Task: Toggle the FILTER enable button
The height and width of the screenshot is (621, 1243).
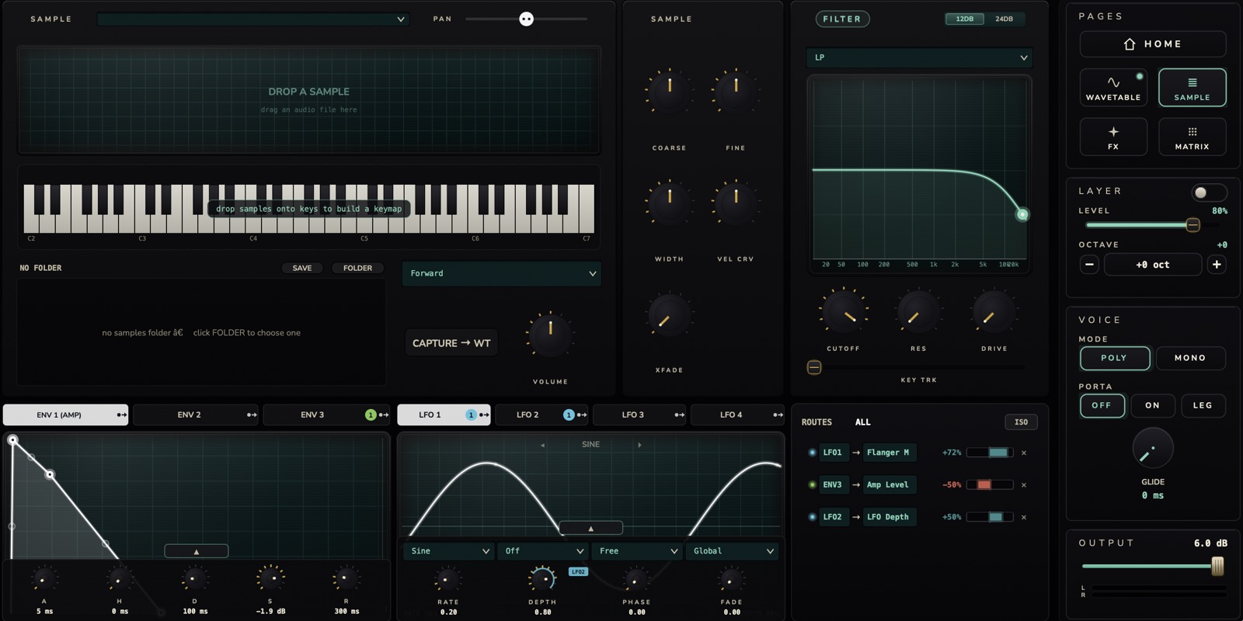Action: click(x=842, y=19)
